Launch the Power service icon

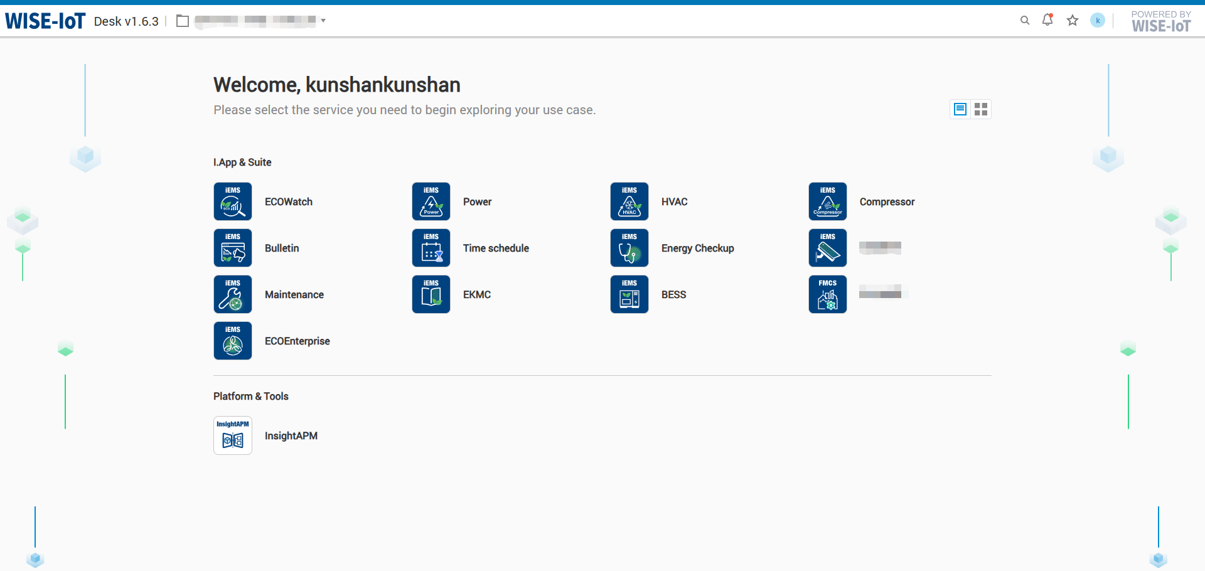[x=431, y=201]
